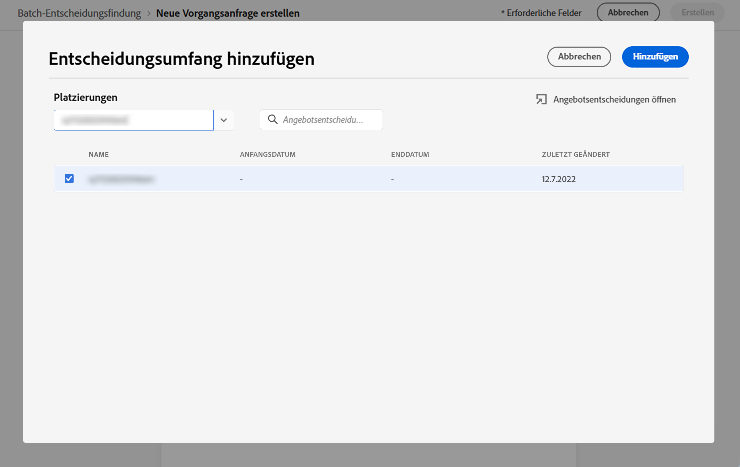The width and height of the screenshot is (740, 467).
Task: Open the Batch-Entscheidungsfindung breadcrumb
Action: [79, 13]
